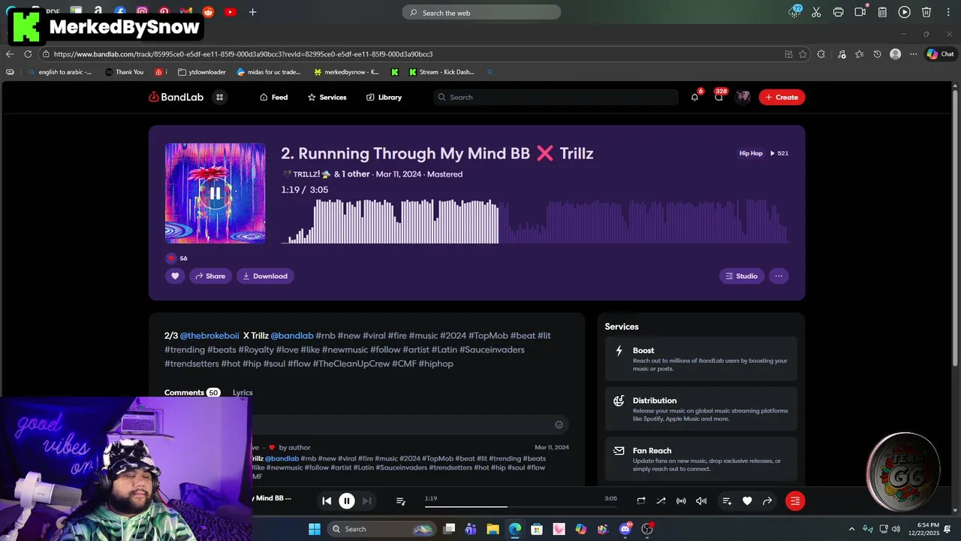Go to the Feed page
Viewport: 961px width, 541px height.
point(273,97)
